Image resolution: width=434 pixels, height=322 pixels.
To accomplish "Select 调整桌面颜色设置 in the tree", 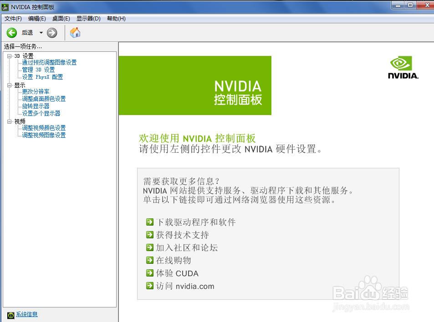I will pyautogui.click(x=44, y=99).
